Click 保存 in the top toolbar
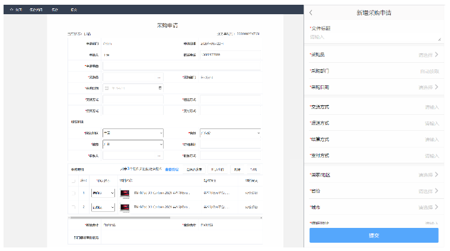The image size is (450, 251). [55, 10]
